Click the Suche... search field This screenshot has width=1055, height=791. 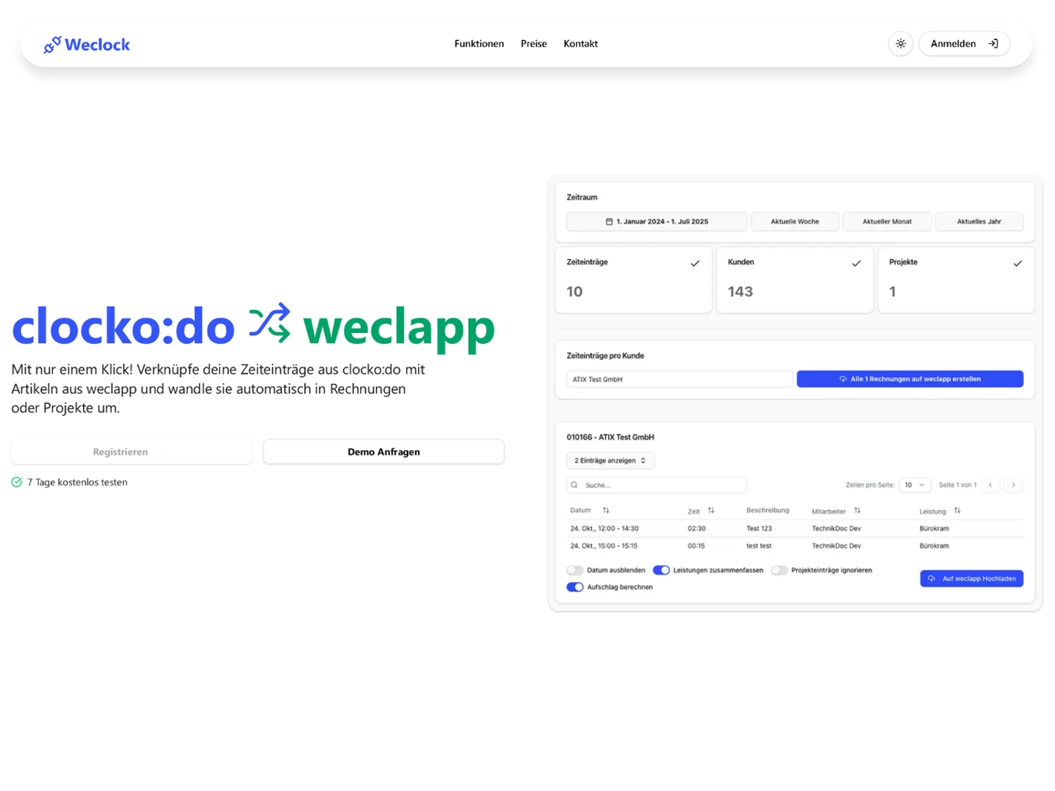click(656, 485)
